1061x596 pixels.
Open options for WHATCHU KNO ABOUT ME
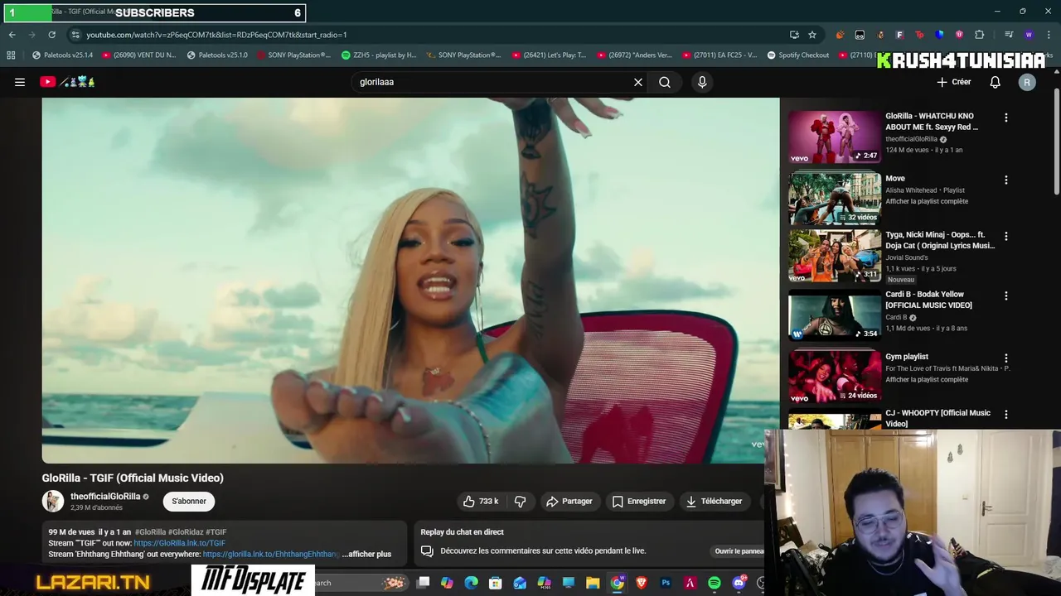click(x=1006, y=118)
